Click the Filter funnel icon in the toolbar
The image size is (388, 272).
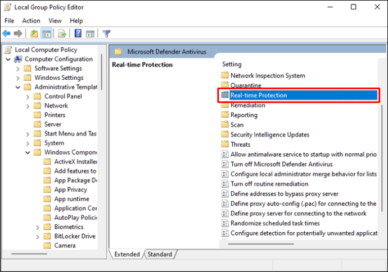[106, 34]
